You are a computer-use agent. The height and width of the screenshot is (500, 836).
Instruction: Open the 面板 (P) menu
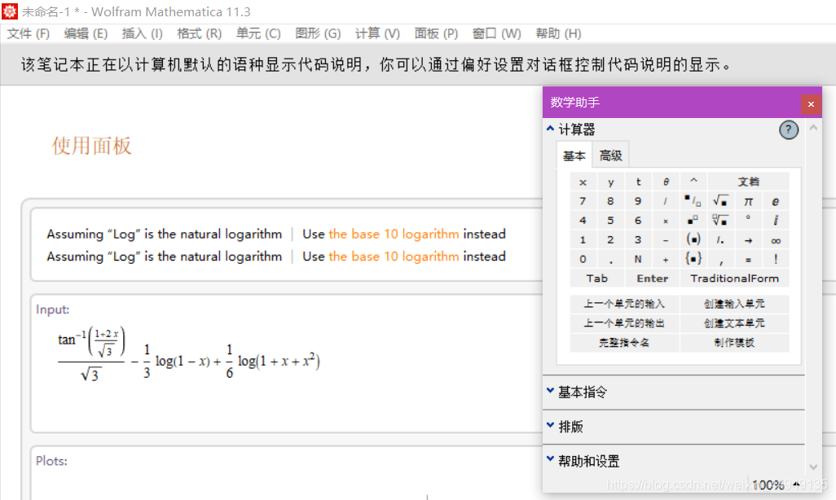(x=436, y=33)
